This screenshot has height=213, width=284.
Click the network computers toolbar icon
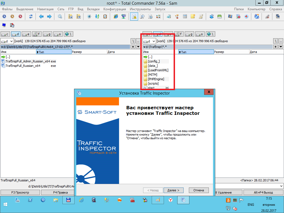pyautogui.click(x=124, y=16)
